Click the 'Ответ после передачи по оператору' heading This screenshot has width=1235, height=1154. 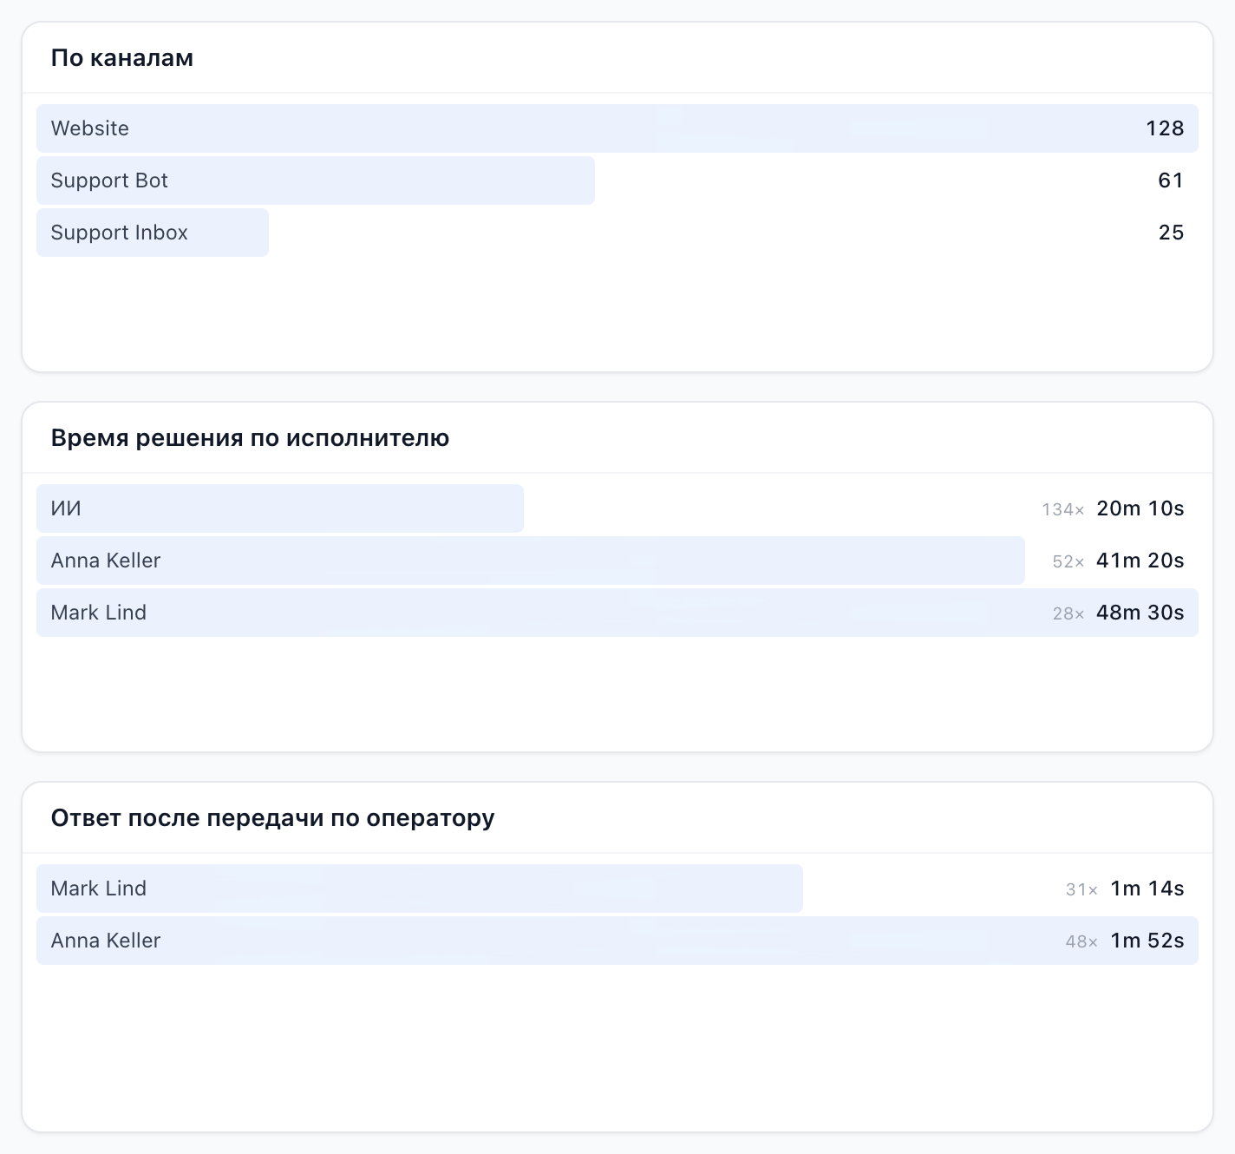(x=272, y=818)
